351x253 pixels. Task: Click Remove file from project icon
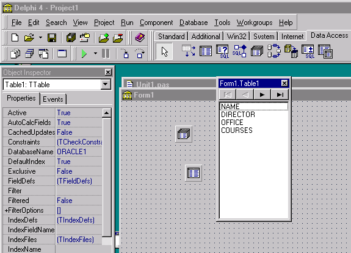tap(118, 38)
